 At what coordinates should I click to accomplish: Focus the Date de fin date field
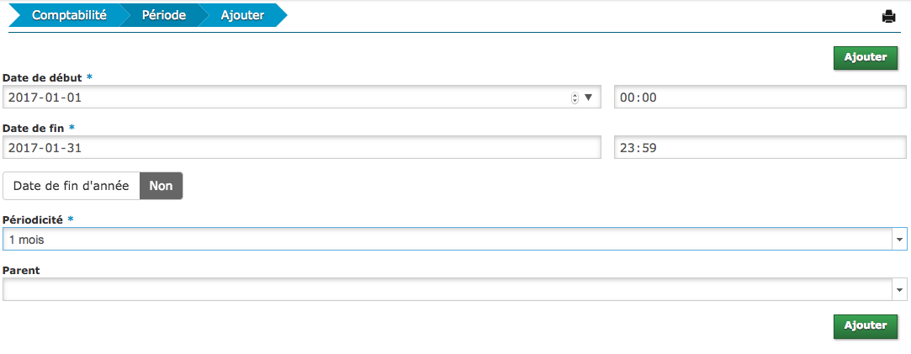(301, 148)
